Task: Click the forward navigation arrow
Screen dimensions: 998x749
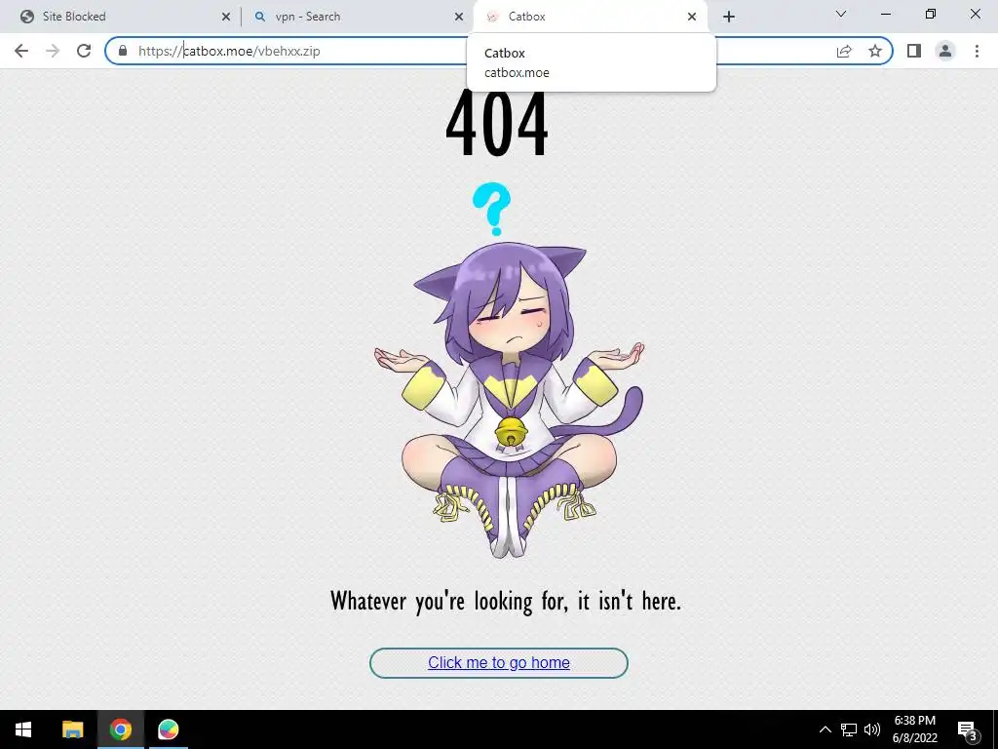Action: coord(53,51)
